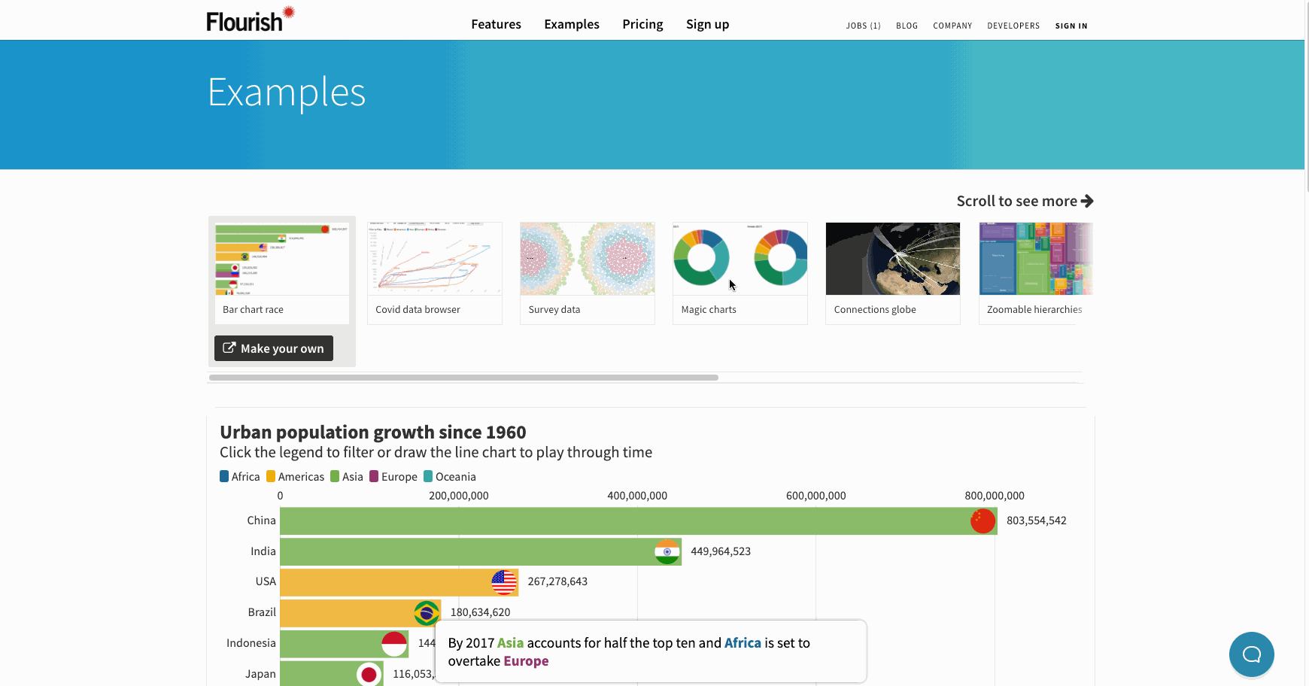Toggle the Africa legend filter
Screen dimensions: 1309x686
click(x=240, y=477)
